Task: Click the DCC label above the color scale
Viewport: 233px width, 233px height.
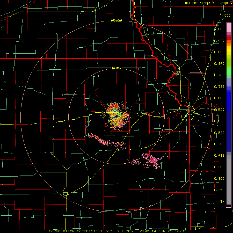Action: click(227, 16)
